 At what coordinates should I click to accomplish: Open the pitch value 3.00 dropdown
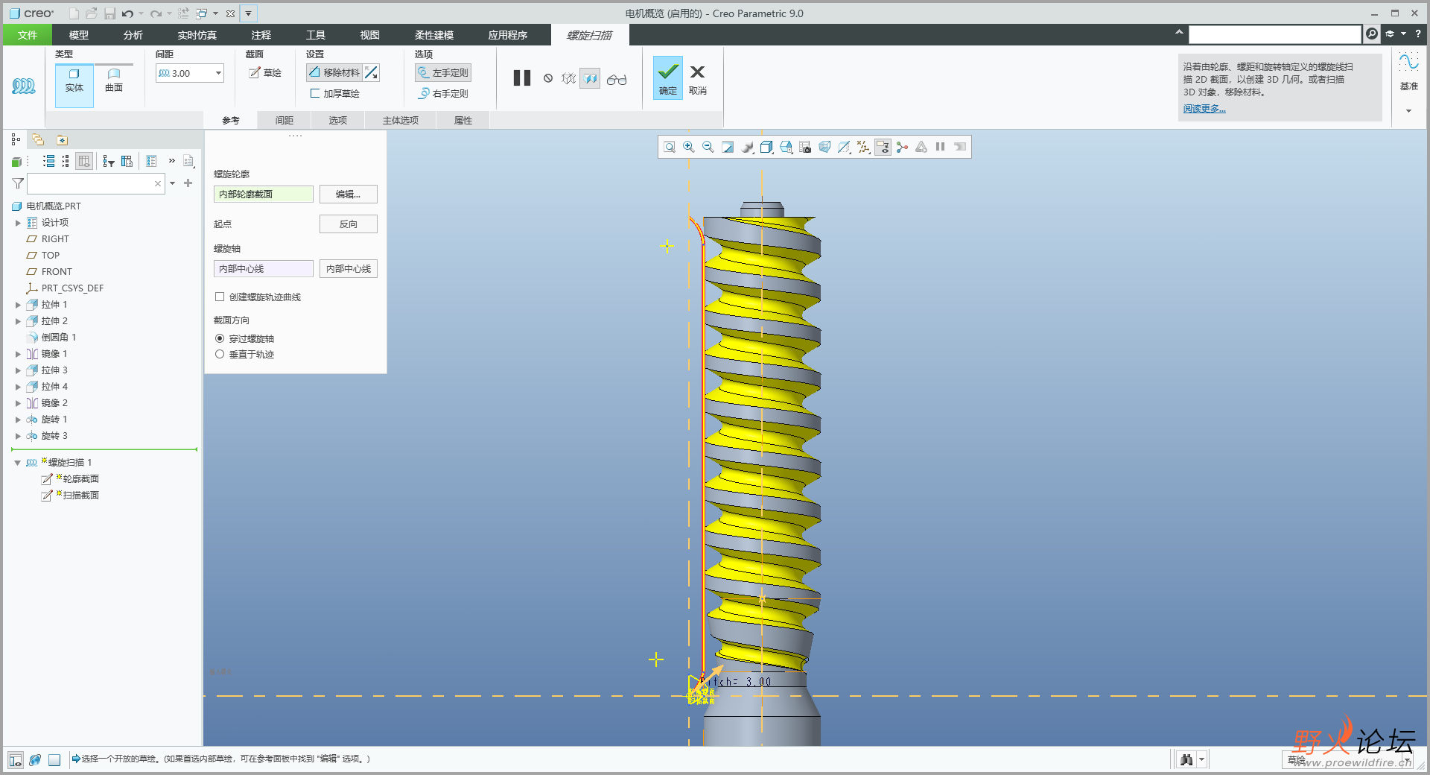click(218, 73)
